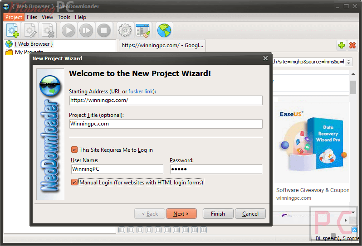Viewport: 362px width, 246px height.
Task: Click the Software Giveaway & Coupon result title
Action: point(313,190)
